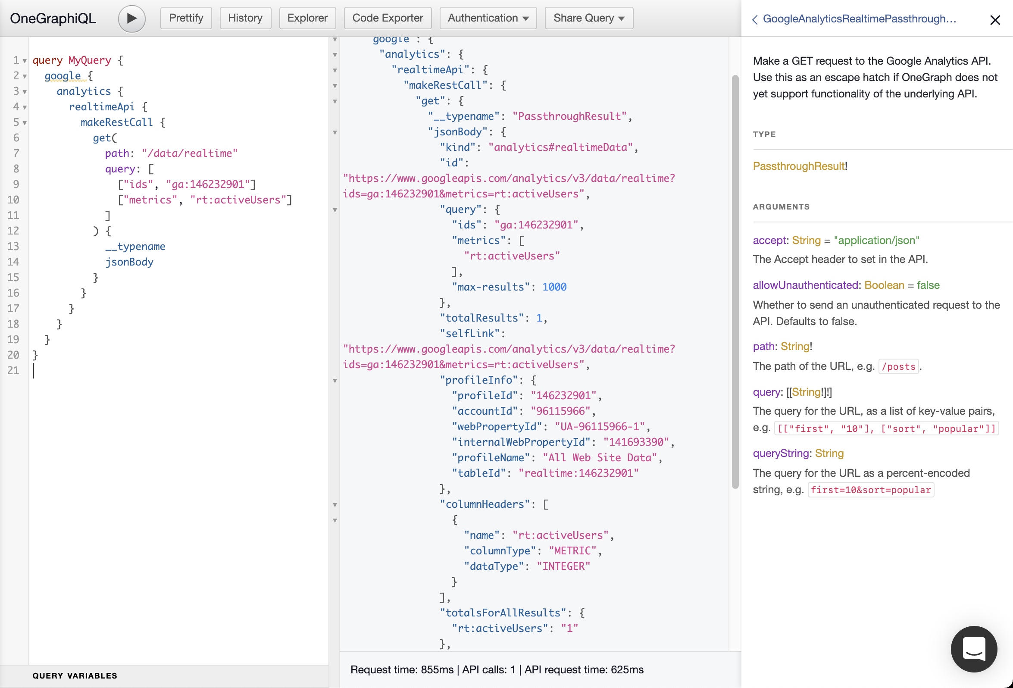This screenshot has height=688, width=1013.
Task: Collapse realtimeApi fold arrow at line 4
Action: click(25, 108)
